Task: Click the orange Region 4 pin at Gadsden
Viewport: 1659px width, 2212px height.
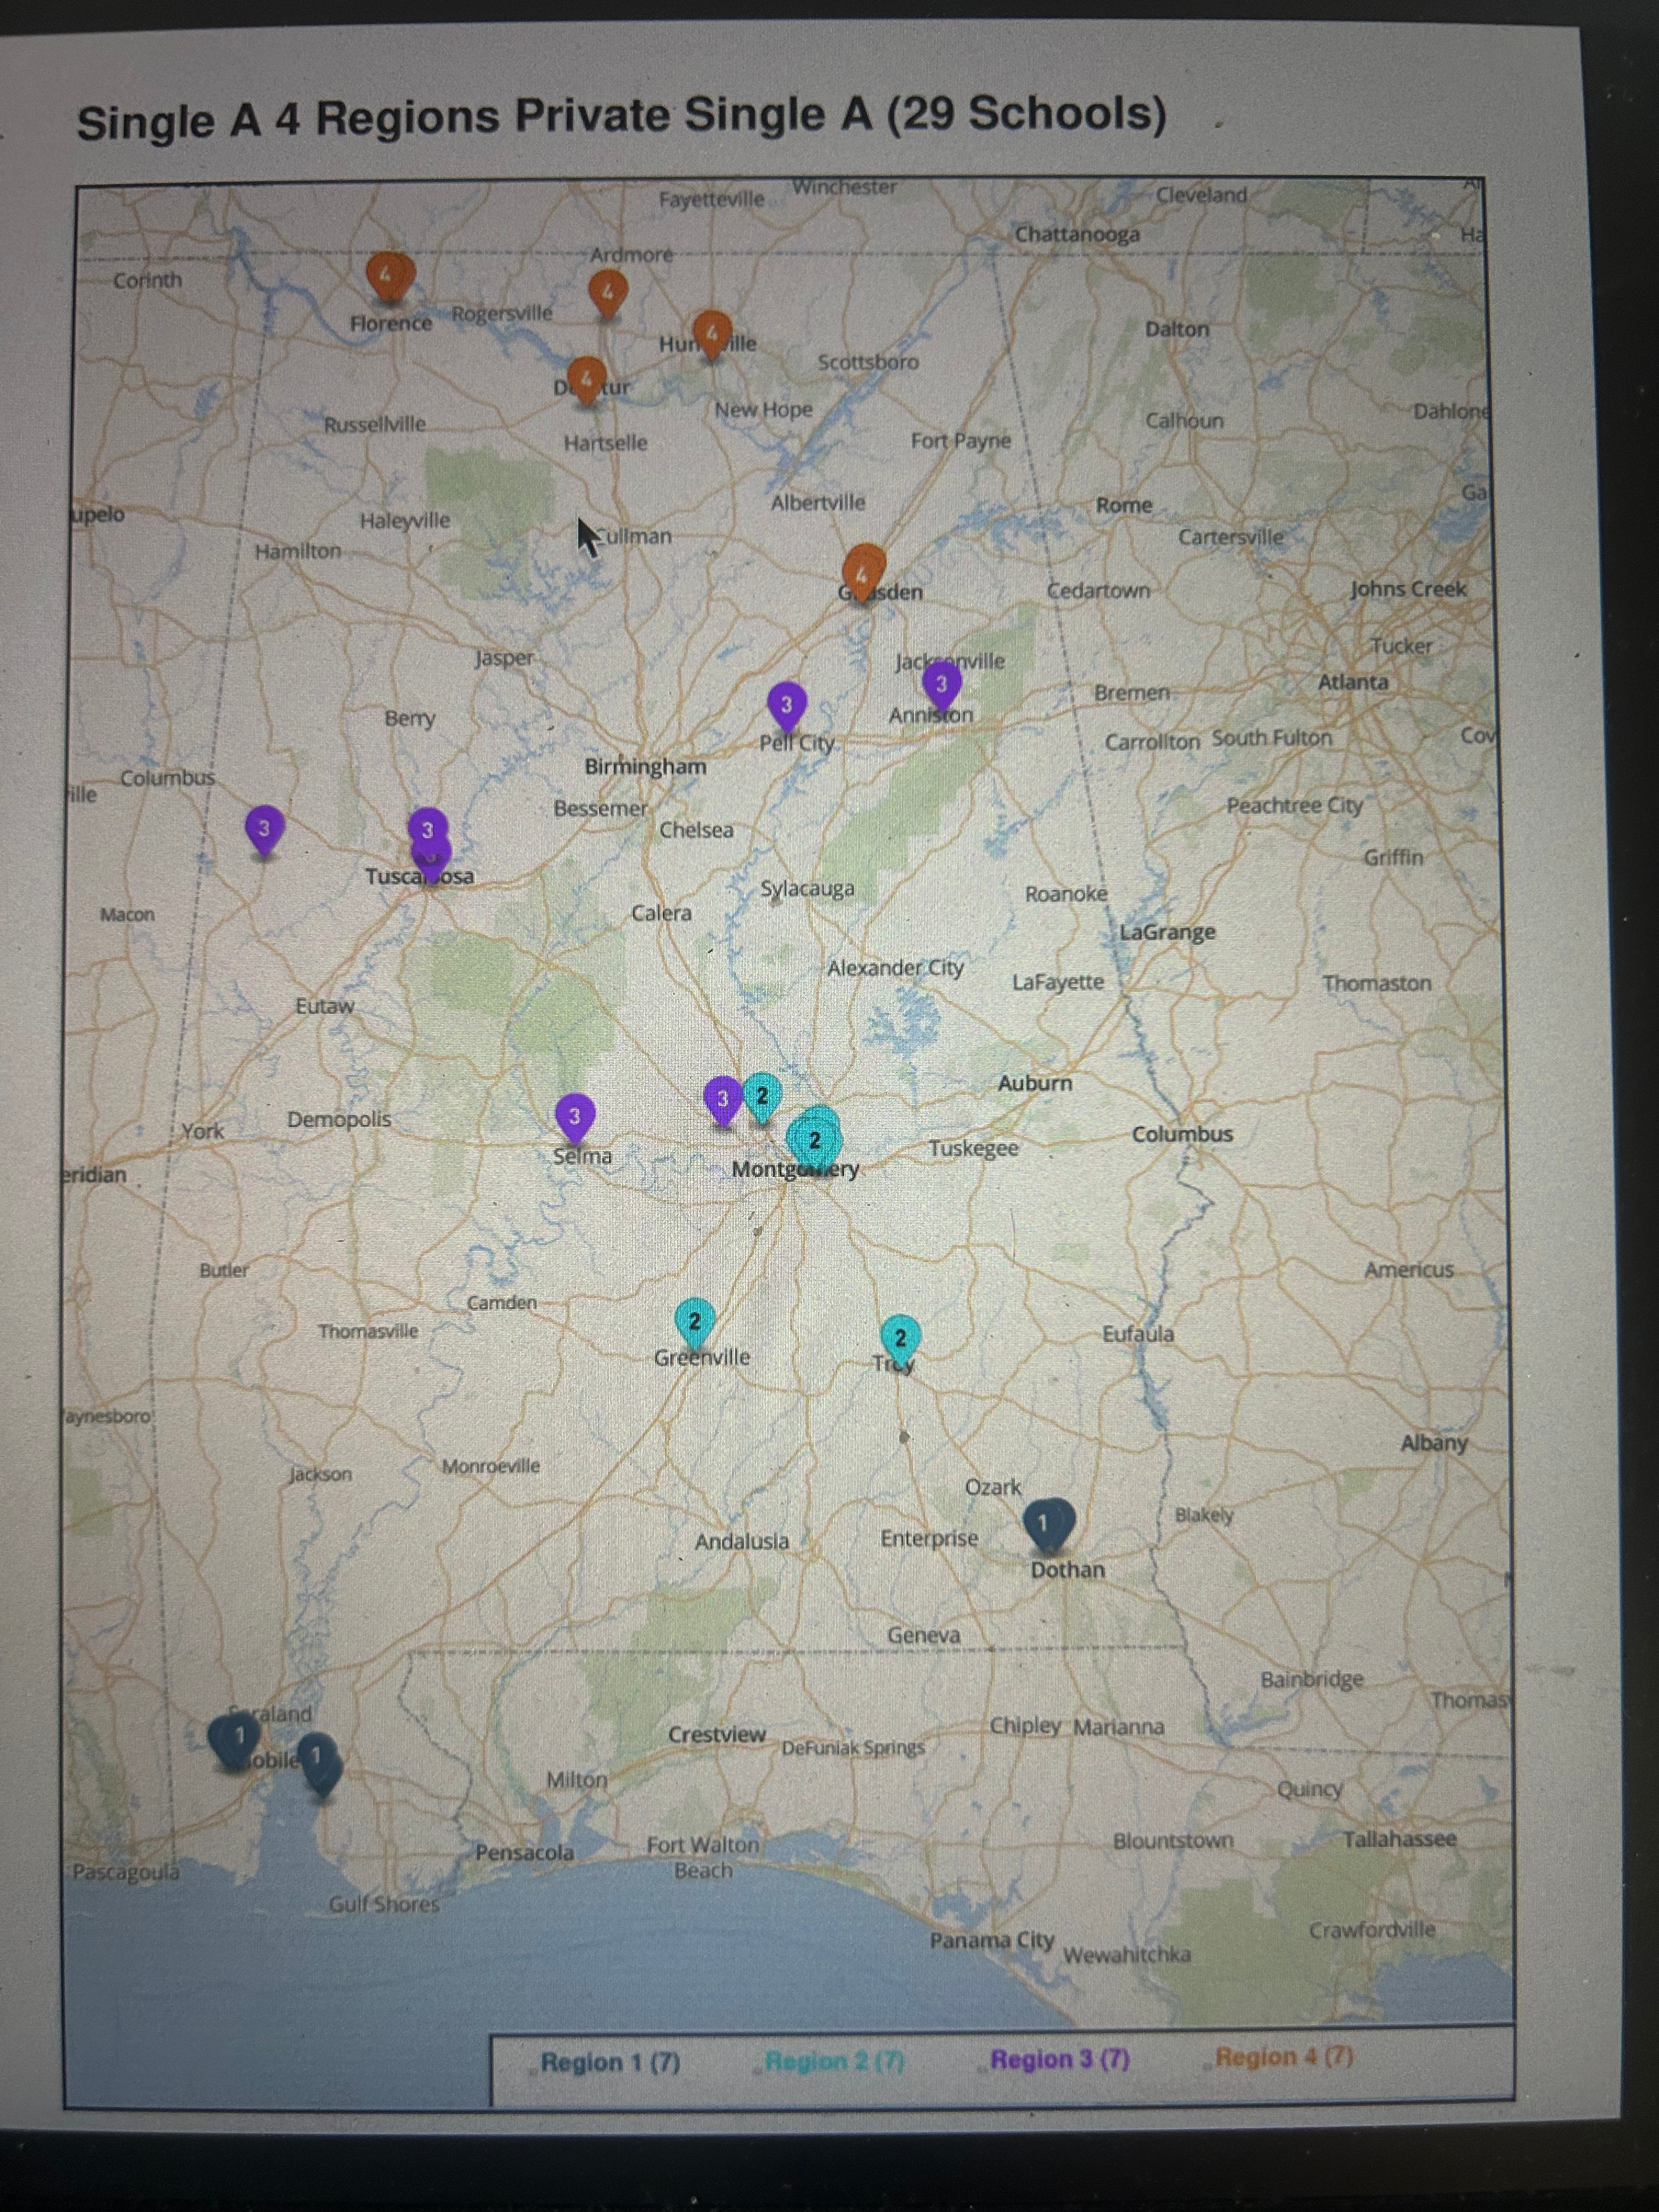Action: 863,574
